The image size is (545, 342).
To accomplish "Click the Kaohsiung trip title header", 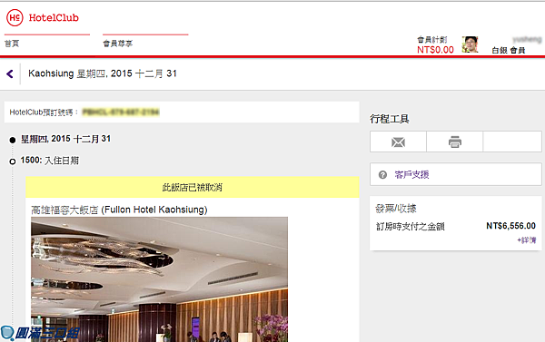I will pyautogui.click(x=103, y=73).
